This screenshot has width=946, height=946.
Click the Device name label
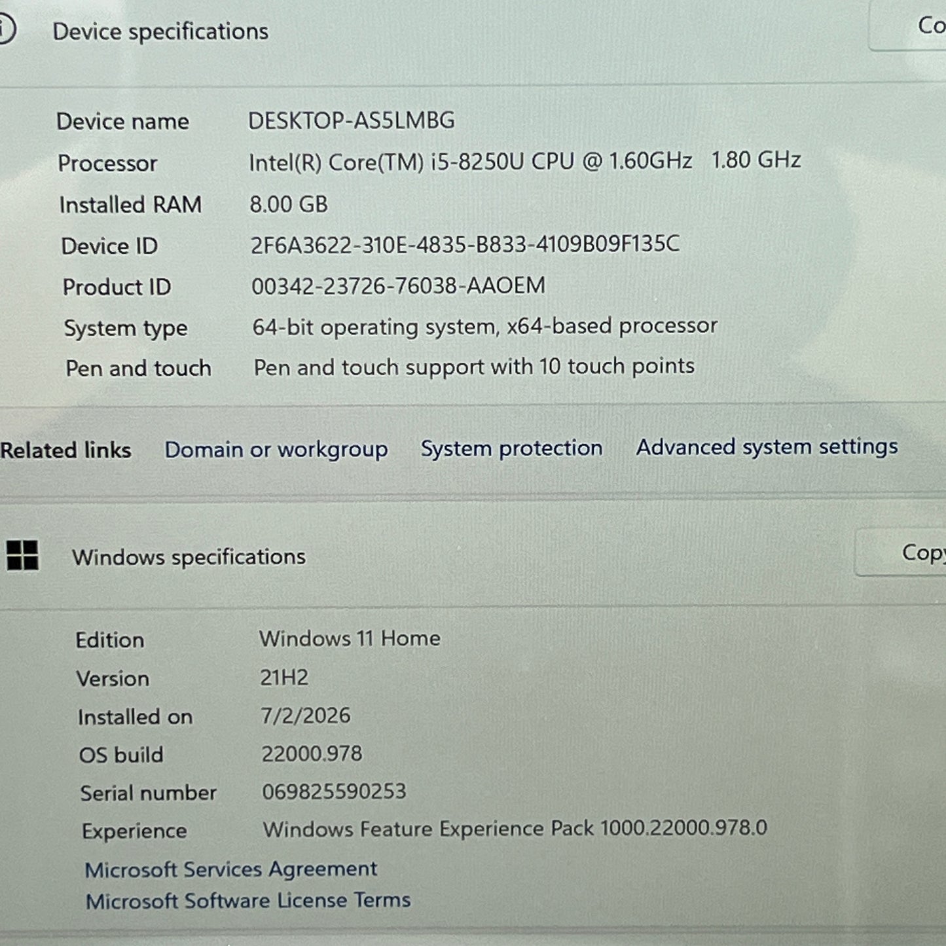coord(122,121)
